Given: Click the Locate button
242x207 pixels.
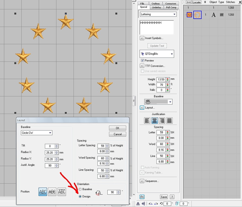Looking at the screenshot, I should tap(197, 2).
